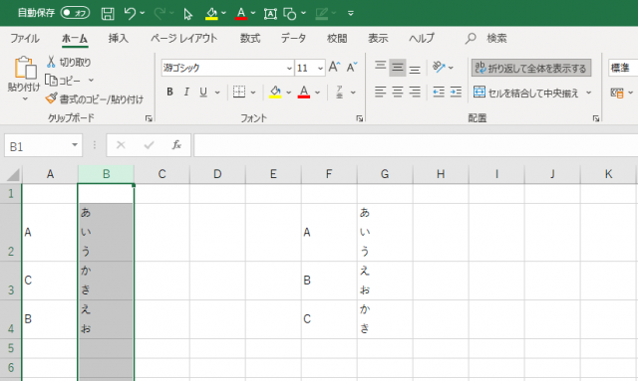This screenshot has height=381, width=638.
Task: Click the text orientation icon
Action: [439, 67]
